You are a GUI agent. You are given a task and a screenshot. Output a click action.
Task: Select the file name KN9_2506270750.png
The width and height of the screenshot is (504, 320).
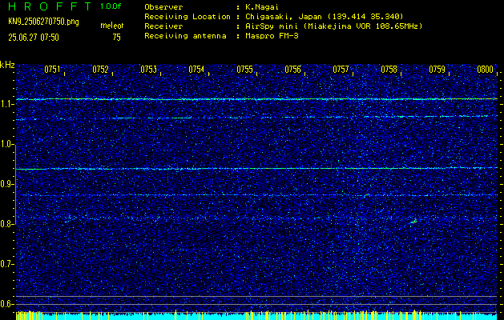click(x=43, y=22)
